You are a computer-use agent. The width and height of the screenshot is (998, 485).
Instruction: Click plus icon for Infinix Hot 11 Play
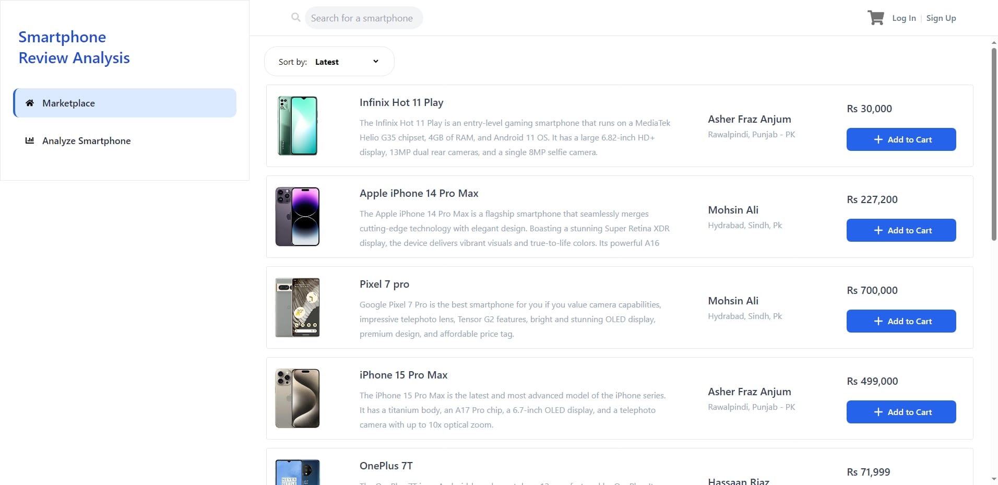click(x=878, y=139)
